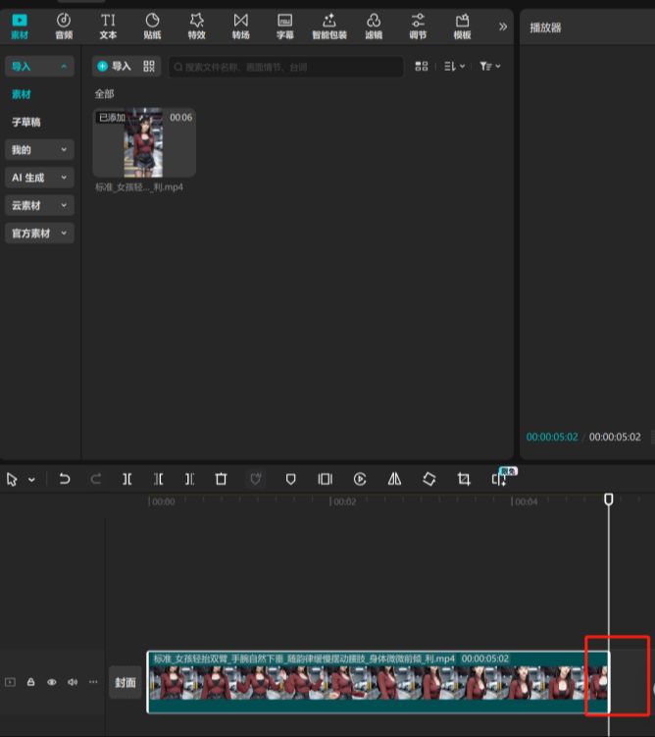This screenshot has width=655, height=737.
Task: Open the sort order dropdown
Action: 454,66
